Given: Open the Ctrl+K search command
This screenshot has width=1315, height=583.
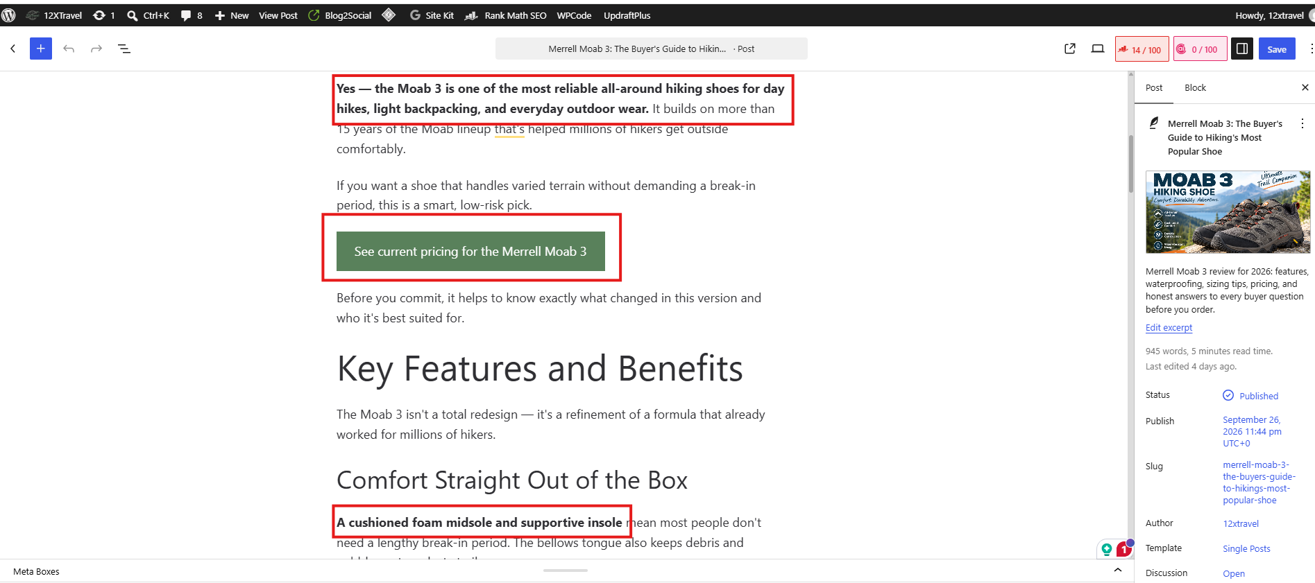Looking at the screenshot, I should coord(149,15).
